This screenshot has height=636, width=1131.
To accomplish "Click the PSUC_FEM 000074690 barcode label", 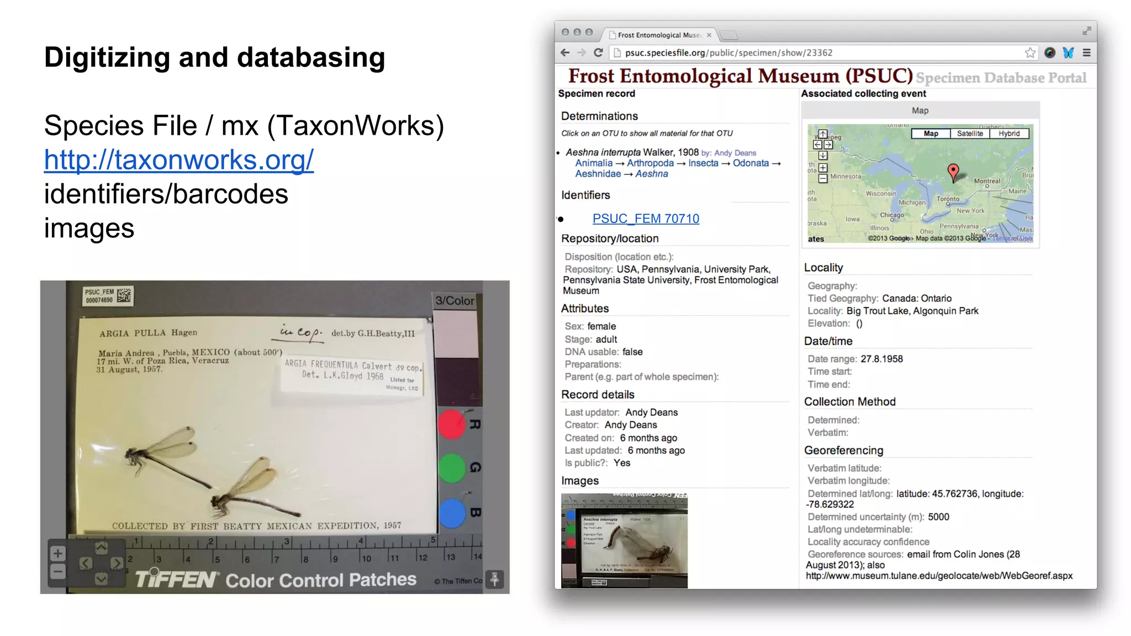I will pos(108,295).
